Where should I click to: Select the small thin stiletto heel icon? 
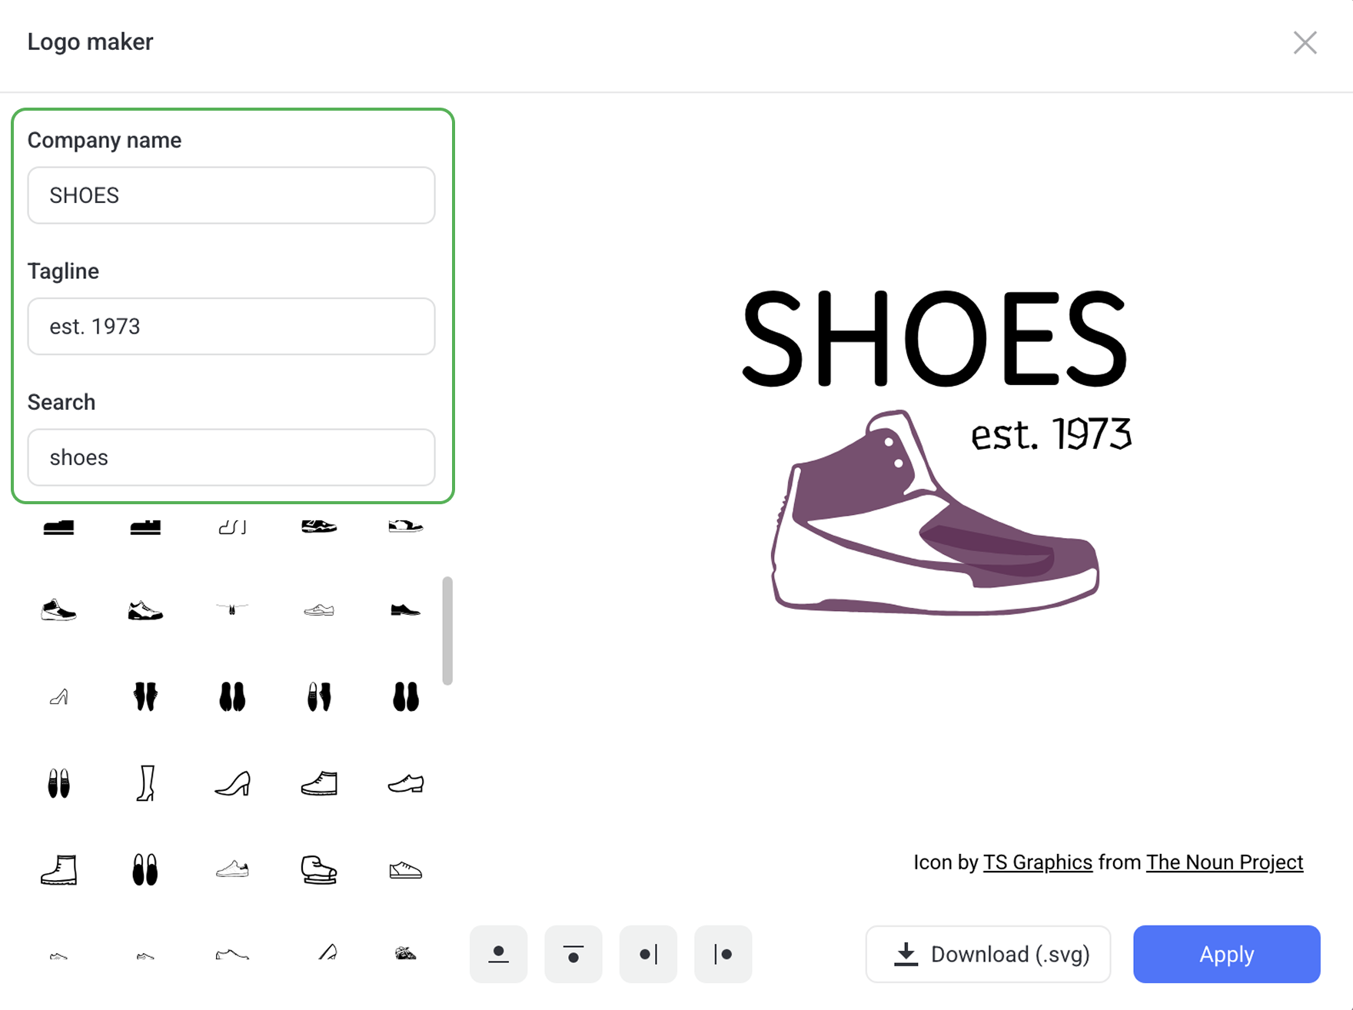[59, 697]
